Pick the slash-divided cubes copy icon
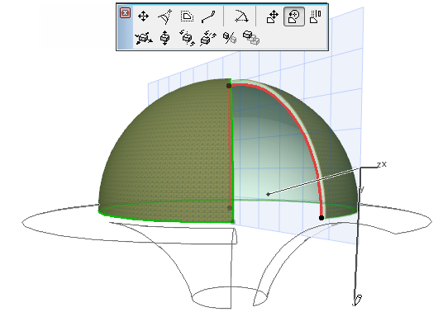The image size is (438, 312). coord(230,38)
